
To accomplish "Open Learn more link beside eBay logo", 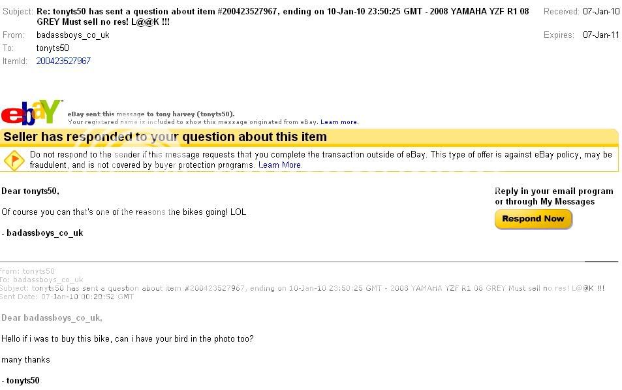I will [x=339, y=122].
